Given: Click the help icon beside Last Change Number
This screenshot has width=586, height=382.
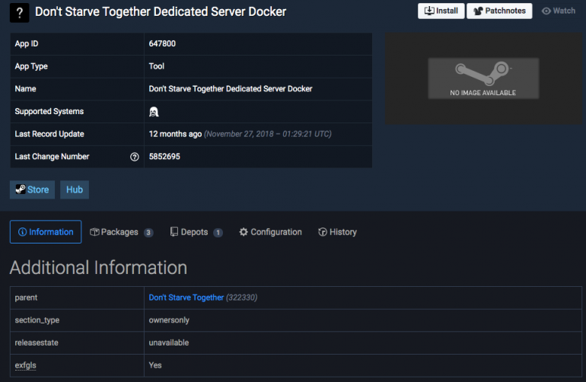Looking at the screenshot, I should pyautogui.click(x=135, y=157).
